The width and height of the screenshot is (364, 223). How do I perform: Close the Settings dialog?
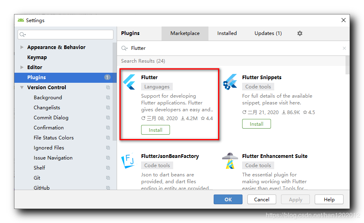344,20
